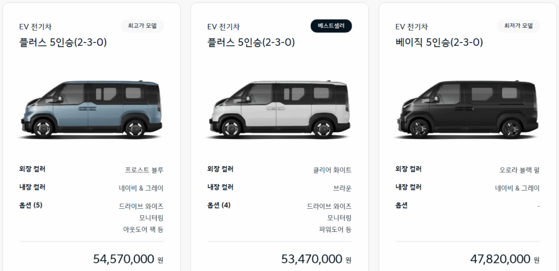Select the frost blue van image
Screen dimensions: 559x271
90,109
